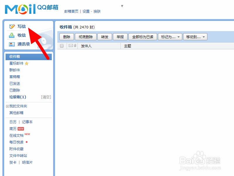
Task: Click the small gray triangle in the header
Action: pos(122,6)
